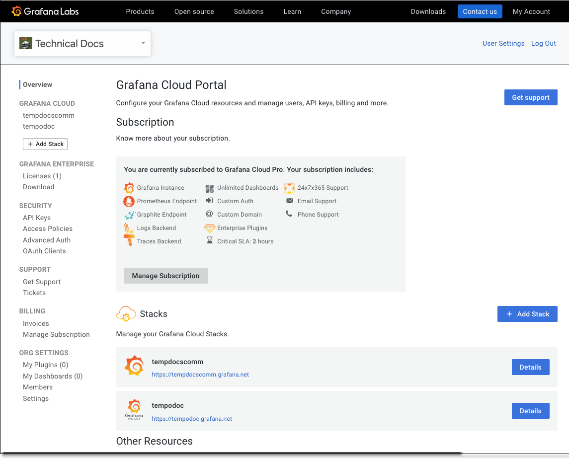Select Overview in the sidebar

click(x=37, y=84)
